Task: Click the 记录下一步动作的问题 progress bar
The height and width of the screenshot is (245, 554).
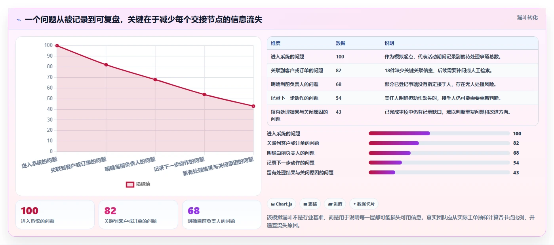Action: click(x=439, y=163)
